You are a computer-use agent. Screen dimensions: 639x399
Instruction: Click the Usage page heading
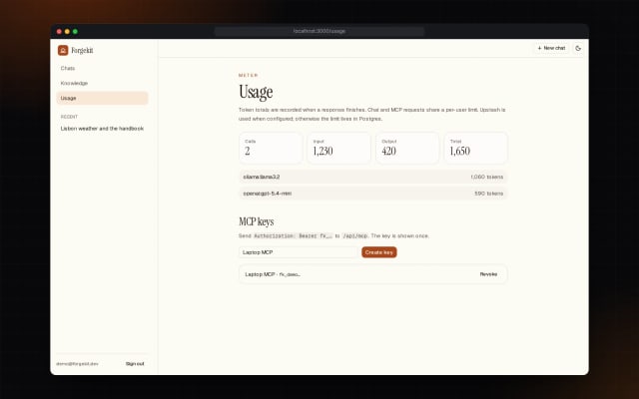coord(256,92)
